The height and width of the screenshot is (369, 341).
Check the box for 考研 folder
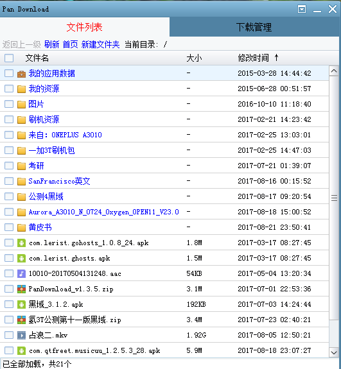(x=9, y=166)
